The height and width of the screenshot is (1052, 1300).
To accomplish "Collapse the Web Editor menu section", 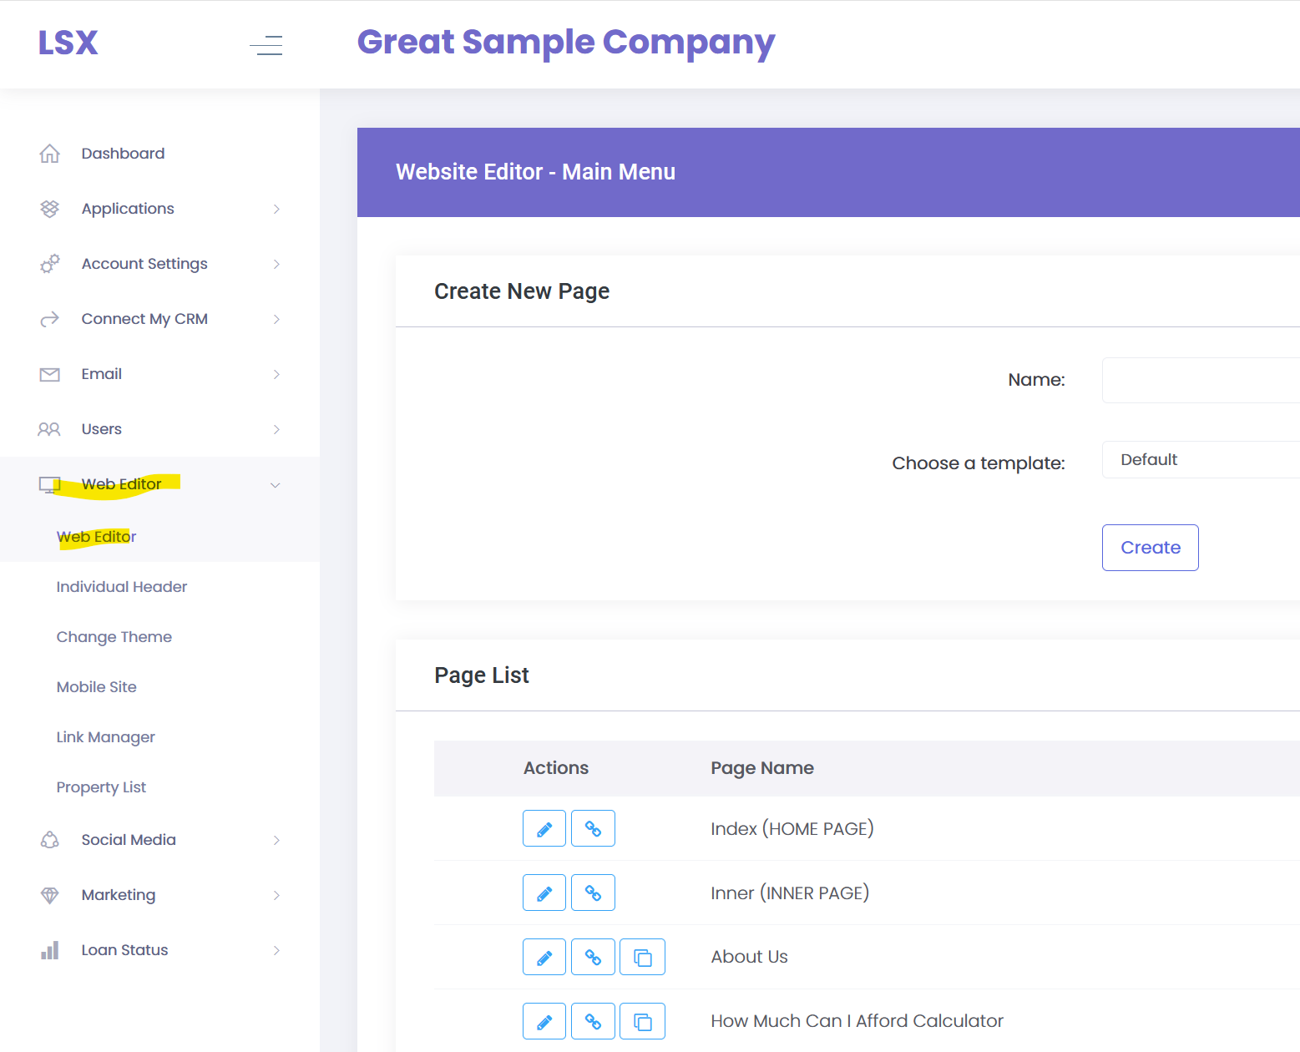I will [x=275, y=485].
